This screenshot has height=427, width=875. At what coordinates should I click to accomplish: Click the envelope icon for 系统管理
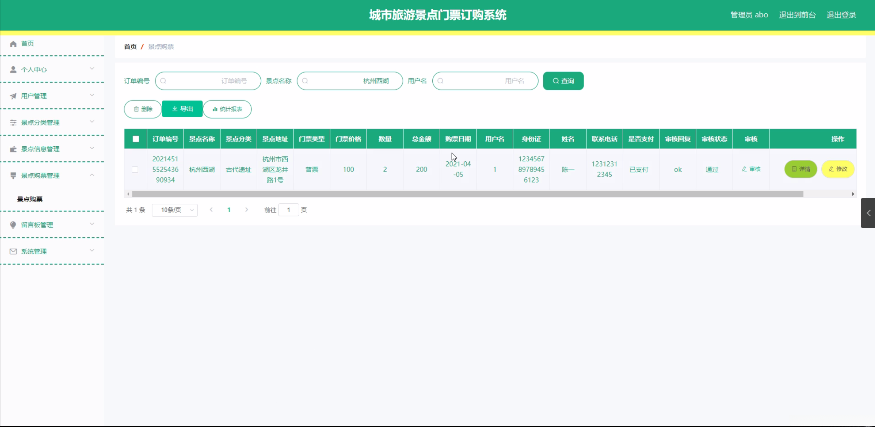(x=13, y=251)
